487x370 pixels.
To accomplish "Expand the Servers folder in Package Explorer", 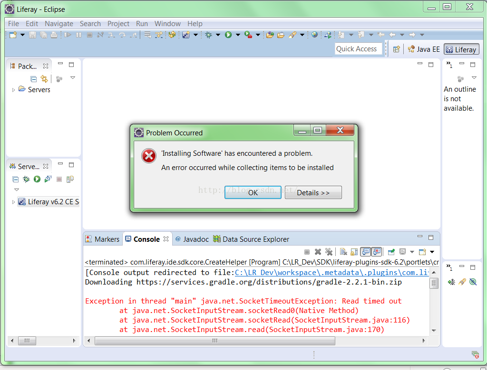I will pyautogui.click(x=13, y=90).
